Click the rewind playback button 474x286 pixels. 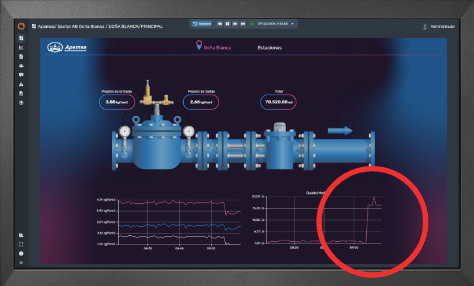[220, 24]
